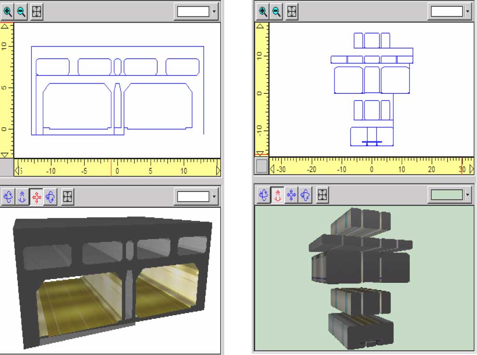Select blue four-way pan tool above green view
477x355 pixels.
tap(291, 195)
